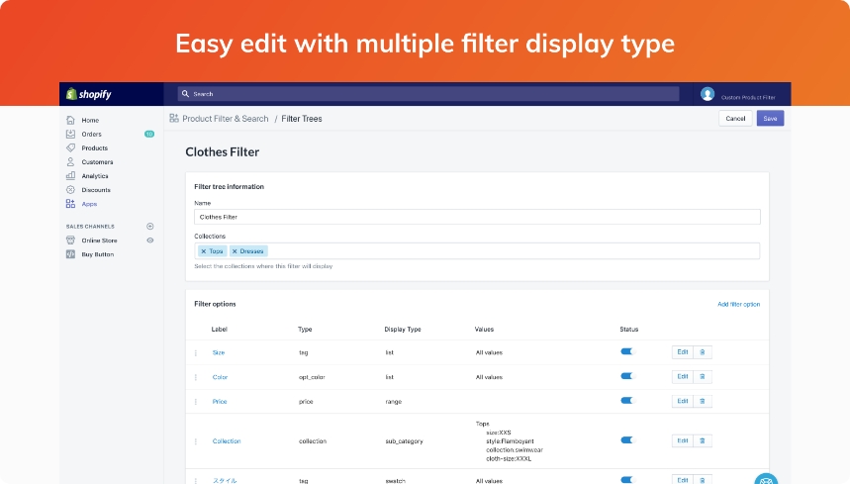The image size is (850, 484).
Task: Click the breadcrumb app icon
Action: (x=174, y=118)
